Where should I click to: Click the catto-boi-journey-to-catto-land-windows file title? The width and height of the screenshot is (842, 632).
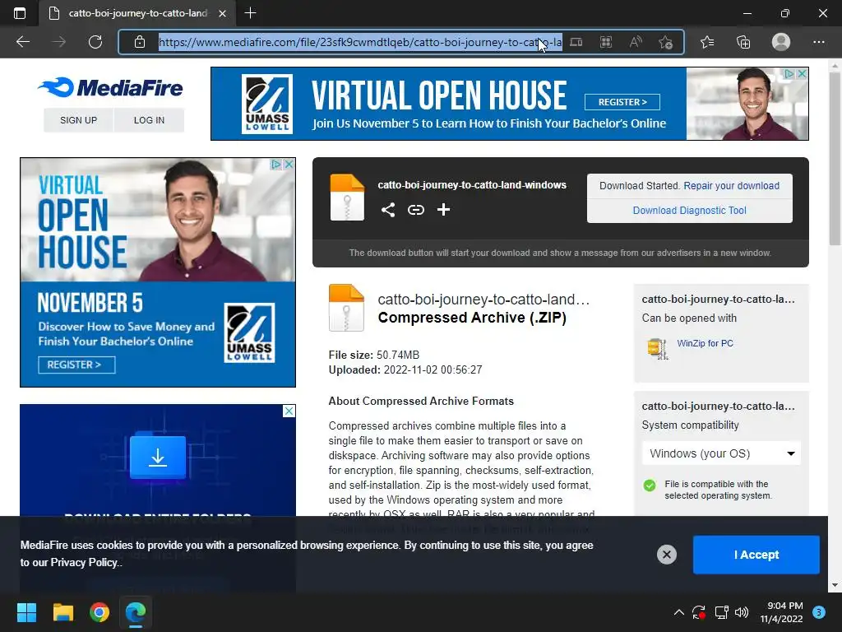click(472, 185)
